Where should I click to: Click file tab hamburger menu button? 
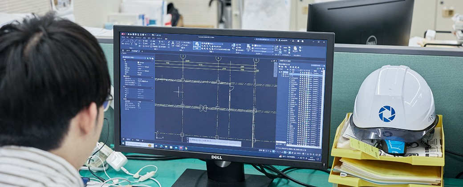[x=123, y=50]
